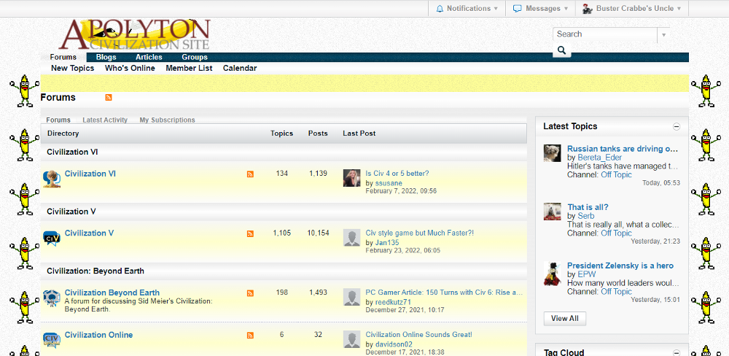This screenshot has height=356, width=729.
Task: Open the search options dropdown arrow
Action: point(663,35)
